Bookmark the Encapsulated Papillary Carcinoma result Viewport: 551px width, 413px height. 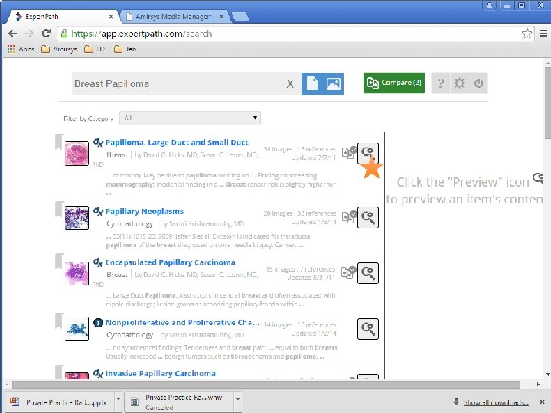59,261
